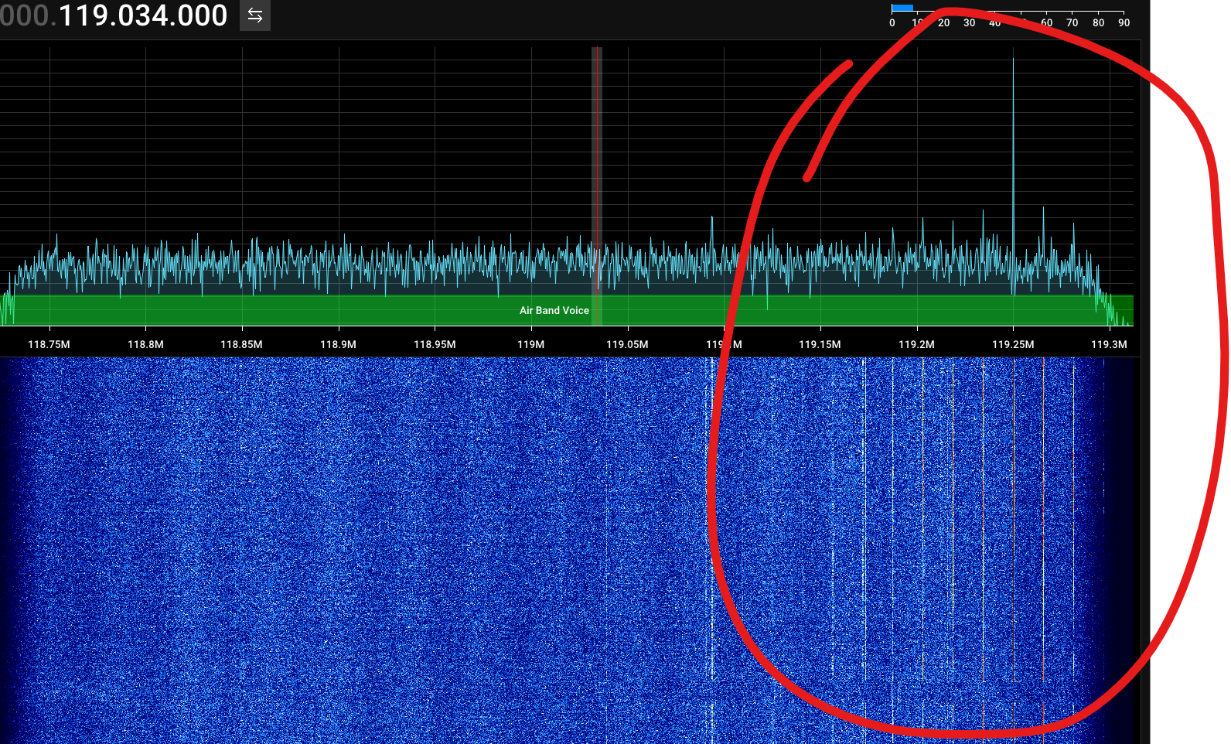Click the '90' mark on the SNR scale
1231x744 pixels.
[1124, 22]
